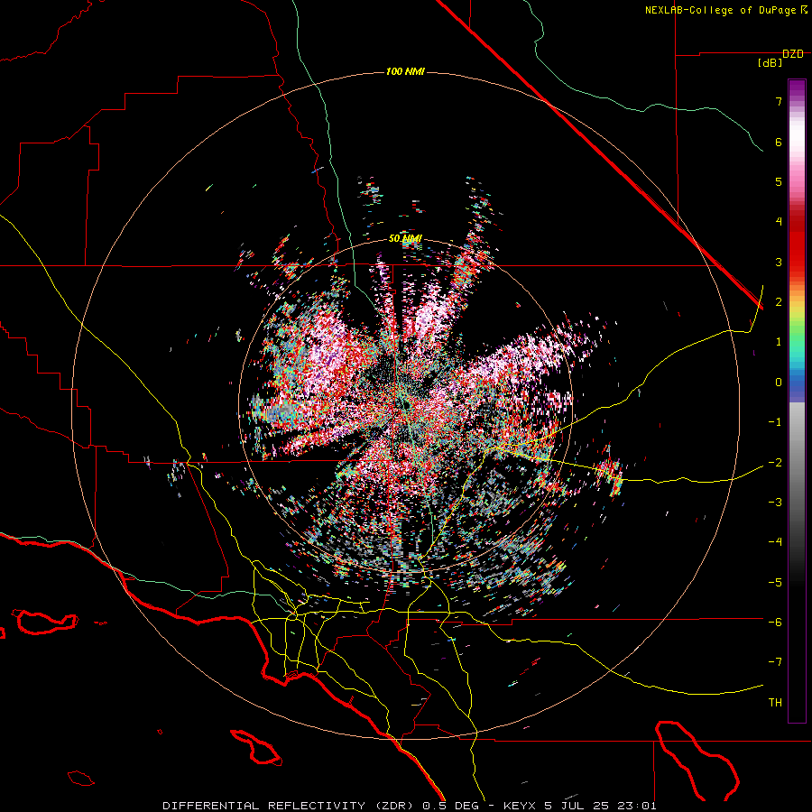The image size is (812, 812).
Task: Click the 3 value on the color scale
Action: click(x=779, y=262)
